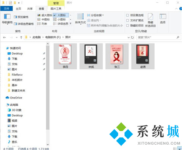Open 图片 under 快速访问

[13, 69]
